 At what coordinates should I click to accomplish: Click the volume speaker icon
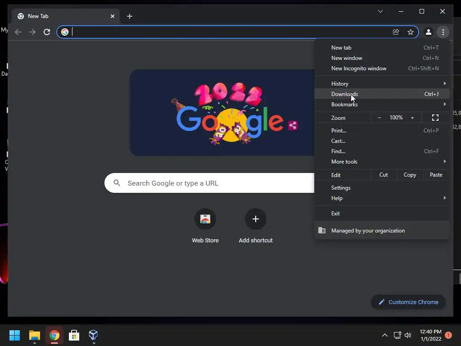click(x=408, y=335)
